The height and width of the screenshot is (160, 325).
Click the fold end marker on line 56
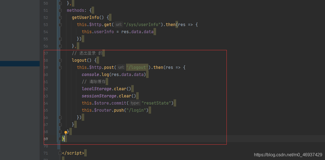pos(60,46)
